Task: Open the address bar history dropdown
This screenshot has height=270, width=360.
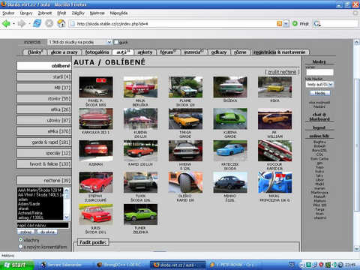Action: click(x=286, y=24)
